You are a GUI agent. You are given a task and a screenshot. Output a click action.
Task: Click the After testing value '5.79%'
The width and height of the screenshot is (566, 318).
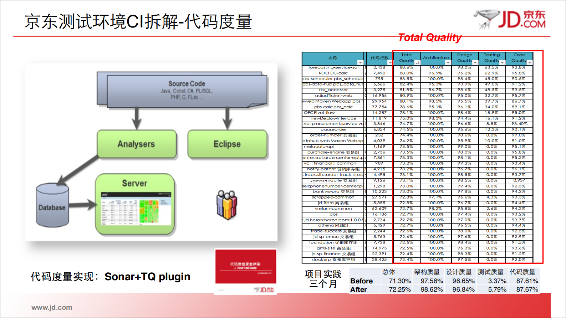(497, 289)
